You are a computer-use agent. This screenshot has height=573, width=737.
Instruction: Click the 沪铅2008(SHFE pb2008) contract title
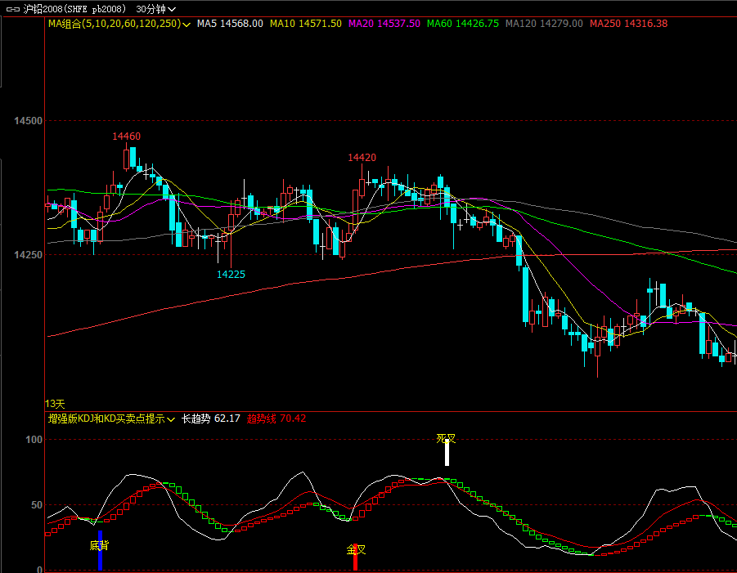pos(74,9)
